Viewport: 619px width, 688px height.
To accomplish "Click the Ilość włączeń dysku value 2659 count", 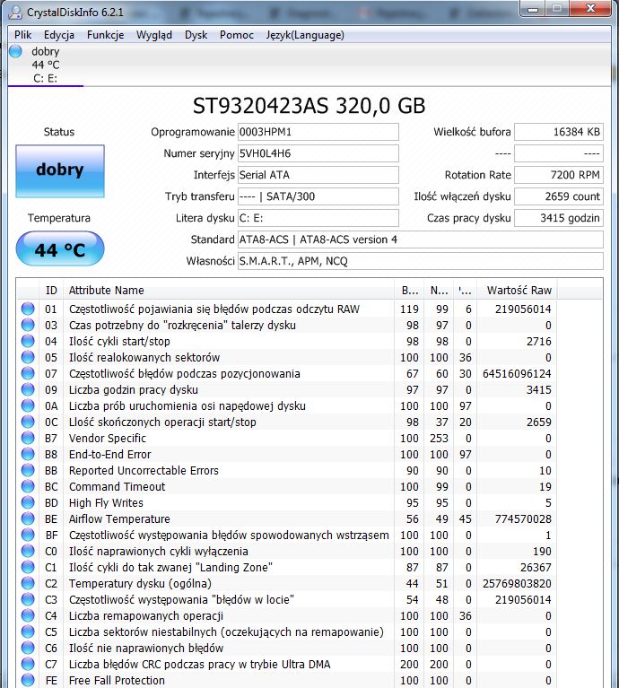I will 559,196.
